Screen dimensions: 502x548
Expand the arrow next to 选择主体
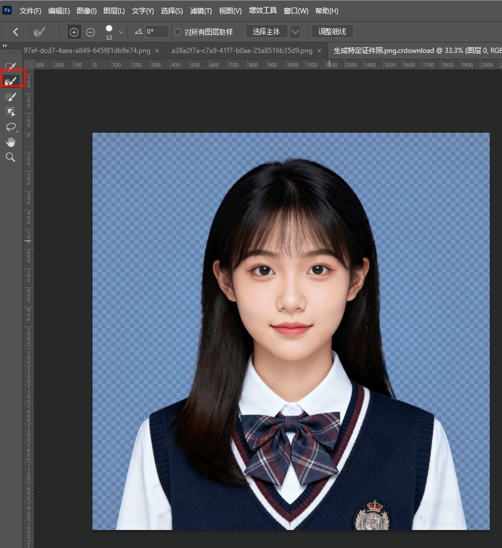tap(295, 32)
